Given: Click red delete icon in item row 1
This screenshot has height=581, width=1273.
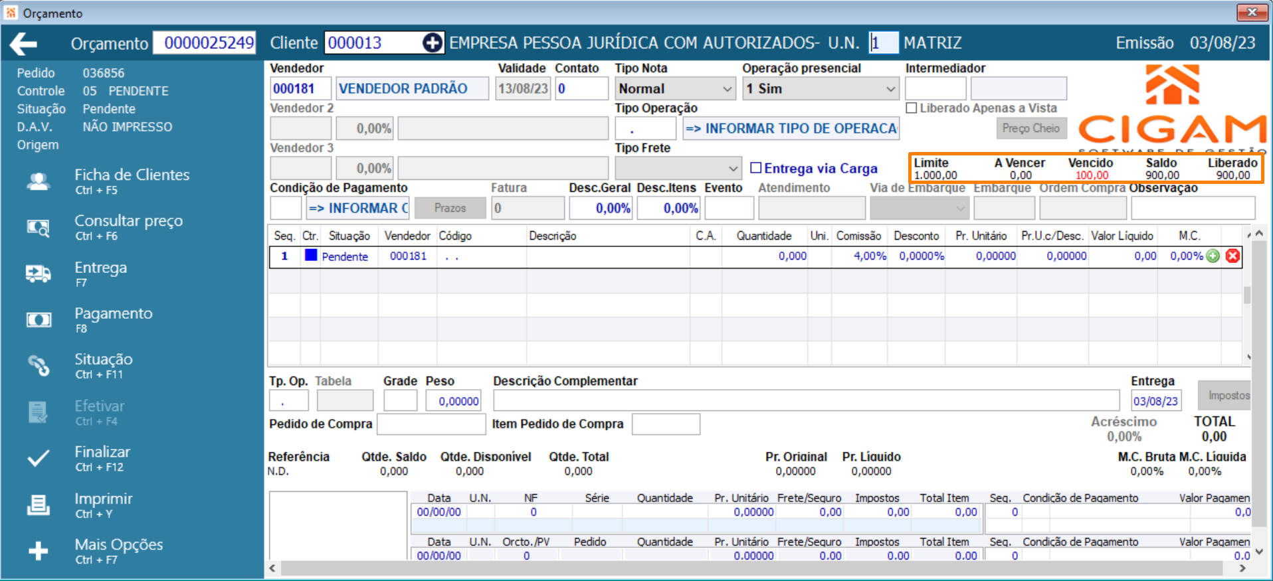Looking at the screenshot, I should tap(1232, 256).
